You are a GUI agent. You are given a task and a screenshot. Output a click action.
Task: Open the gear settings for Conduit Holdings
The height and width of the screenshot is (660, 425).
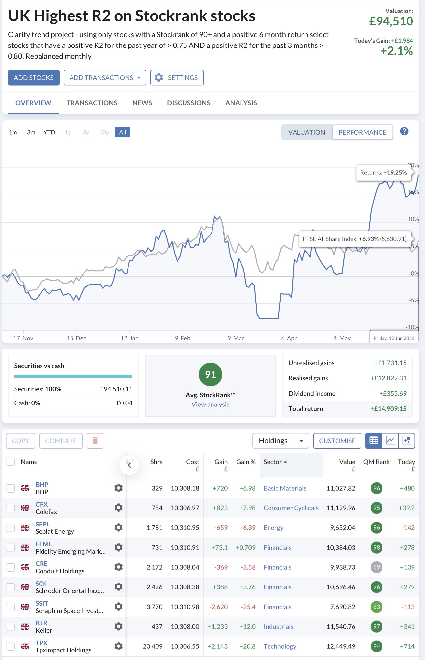118,567
